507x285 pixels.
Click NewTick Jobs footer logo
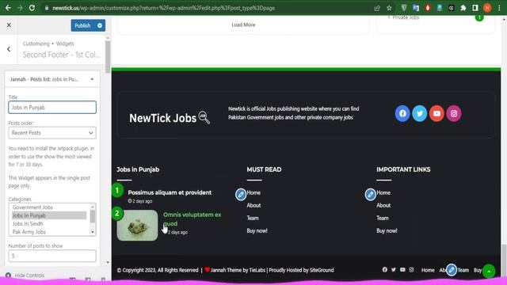pos(170,118)
